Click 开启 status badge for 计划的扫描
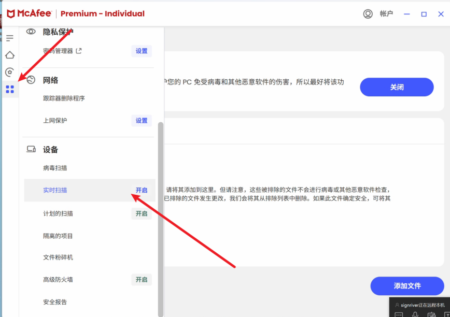Screen dimensions: 450x317 pyautogui.click(x=142, y=214)
